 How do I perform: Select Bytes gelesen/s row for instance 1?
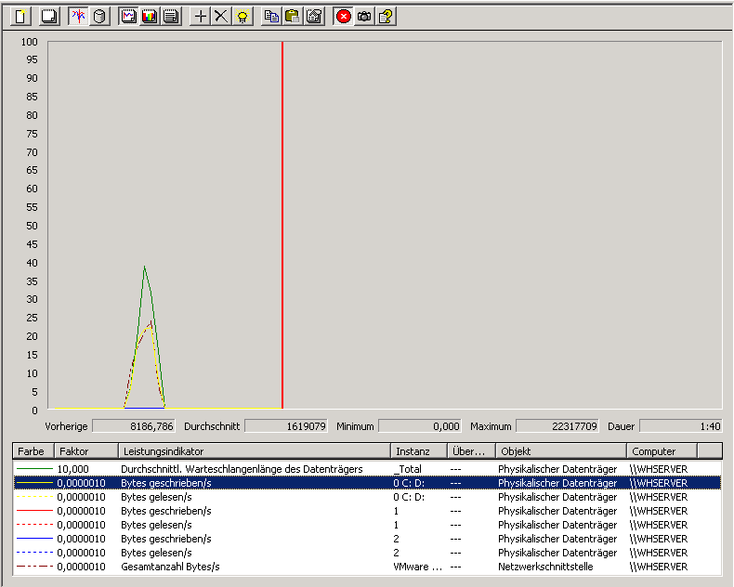tap(368, 525)
